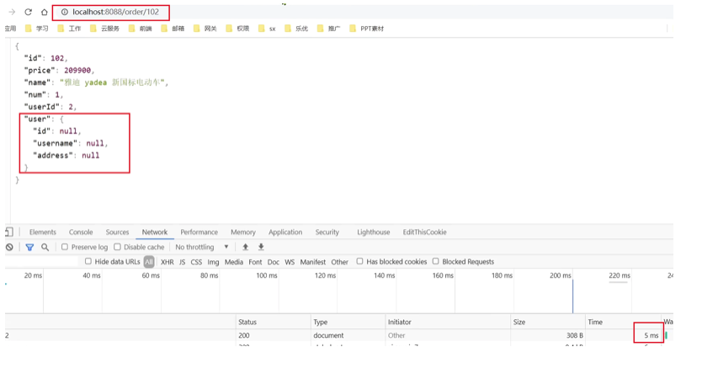Screen dimensions: 702x379
Task: Filter requests by Font
Action: [x=255, y=262]
